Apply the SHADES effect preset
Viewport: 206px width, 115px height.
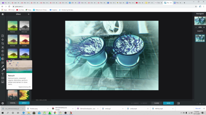point(24,53)
